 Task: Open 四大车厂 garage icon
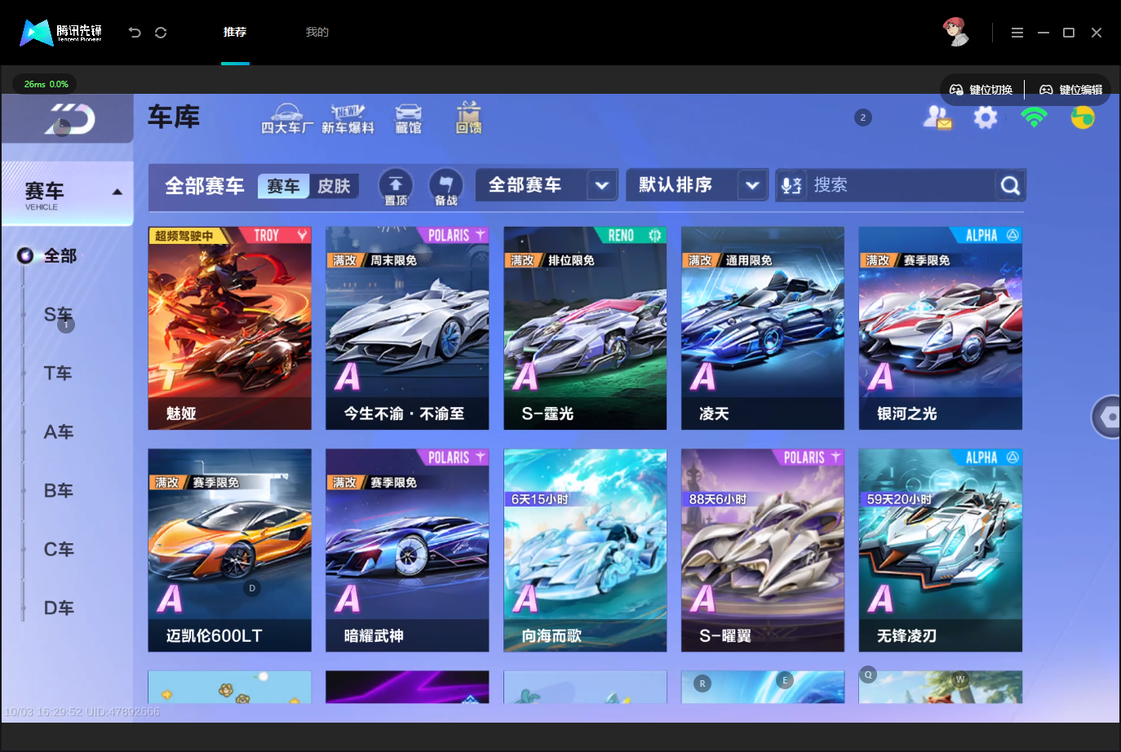click(287, 119)
